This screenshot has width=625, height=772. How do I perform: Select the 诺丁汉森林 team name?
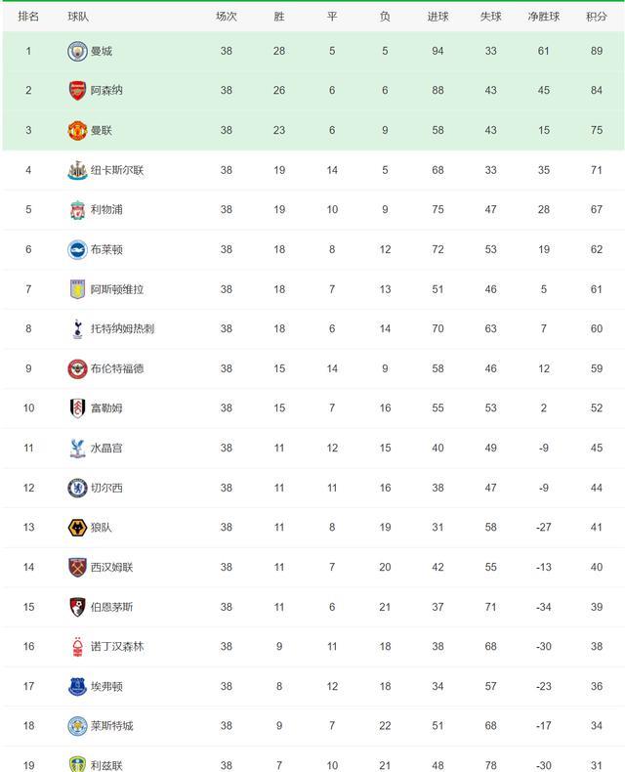[x=117, y=647]
